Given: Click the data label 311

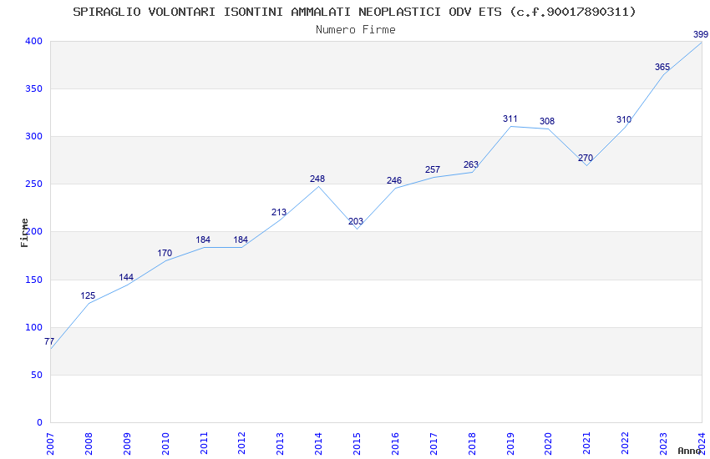Looking at the screenshot, I should pos(510,119).
